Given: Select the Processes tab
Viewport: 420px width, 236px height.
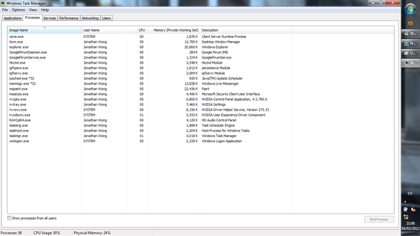Looking at the screenshot, I should (x=32, y=18).
